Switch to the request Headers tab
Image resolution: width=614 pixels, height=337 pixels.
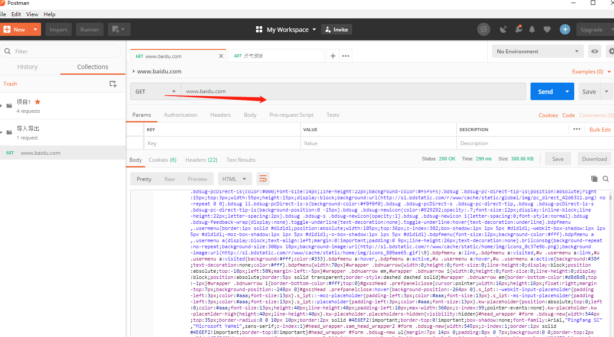[x=220, y=115]
